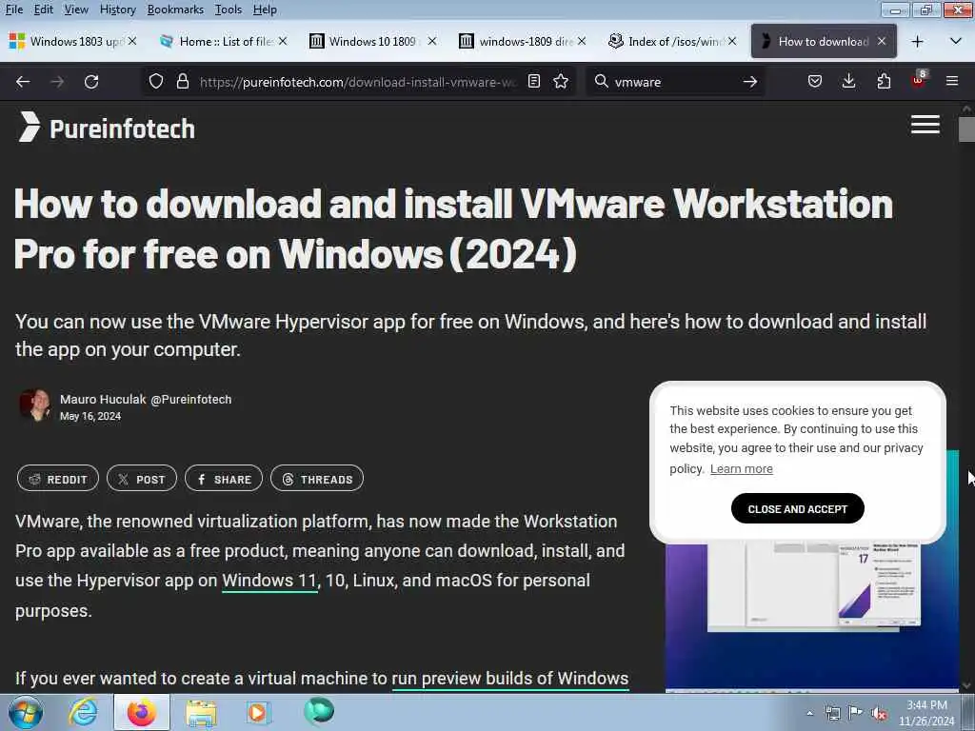This screenshot has height=731, width=975.
Task: Click the Firefox taskbar icon
Action: 142,712
